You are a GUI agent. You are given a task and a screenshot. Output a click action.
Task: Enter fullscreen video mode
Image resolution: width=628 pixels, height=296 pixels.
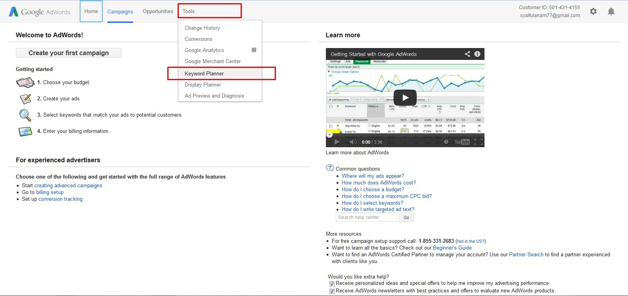click(479, 142)
